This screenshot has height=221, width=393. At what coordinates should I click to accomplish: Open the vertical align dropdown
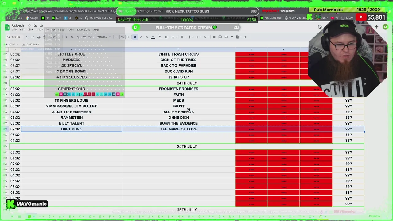click(190, 37)
